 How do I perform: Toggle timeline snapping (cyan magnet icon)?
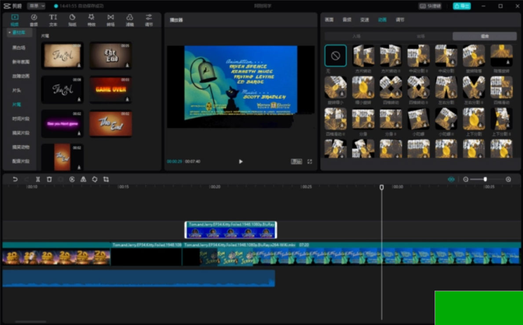(x=451, y=179)
